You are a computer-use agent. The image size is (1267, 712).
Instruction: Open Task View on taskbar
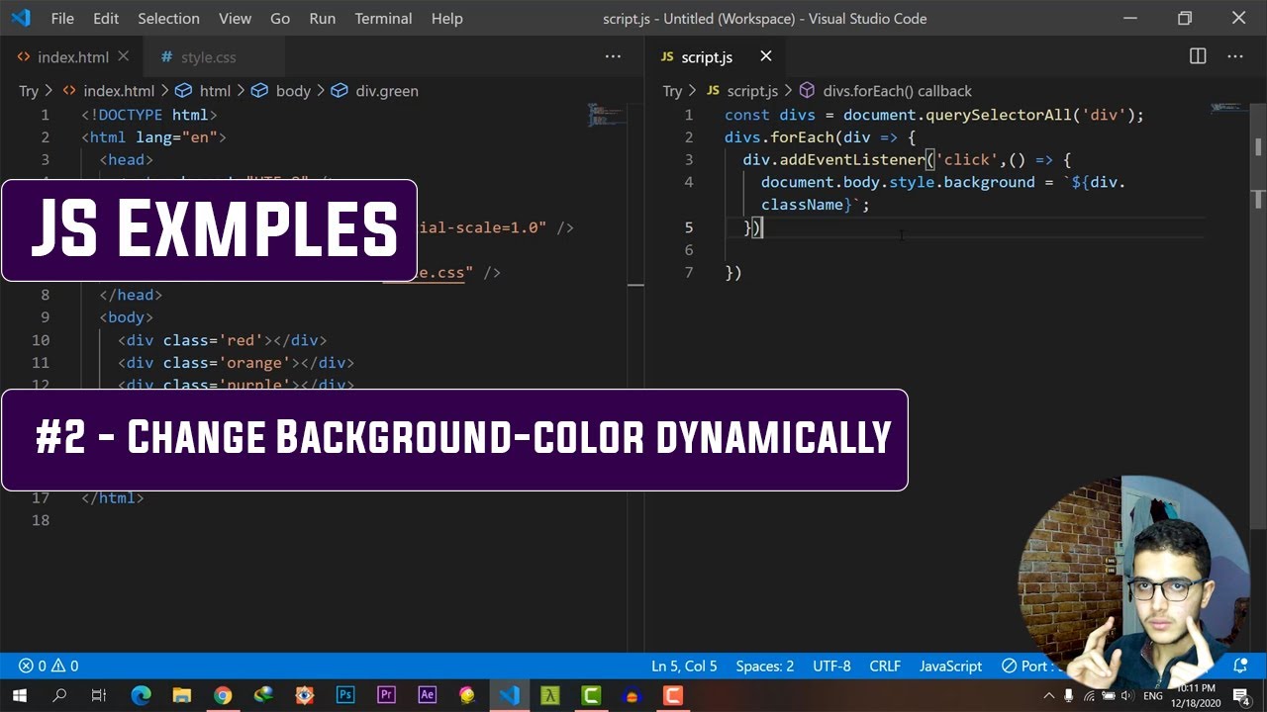[98, 695]
